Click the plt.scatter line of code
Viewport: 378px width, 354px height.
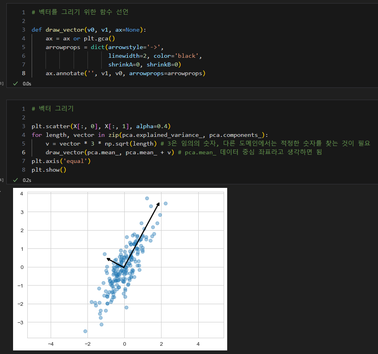pyautogui.click(x=101, y=126)
